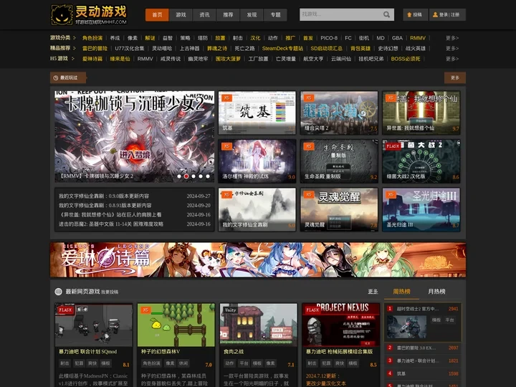Open the 角色扮演 category link

click(x=92, y=38)
